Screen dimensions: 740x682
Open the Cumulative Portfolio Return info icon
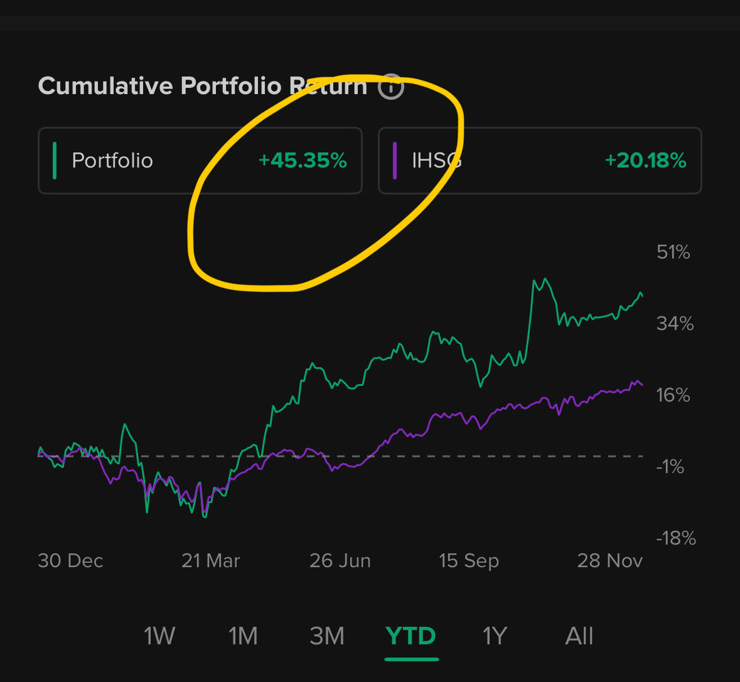tap(391, 87)
